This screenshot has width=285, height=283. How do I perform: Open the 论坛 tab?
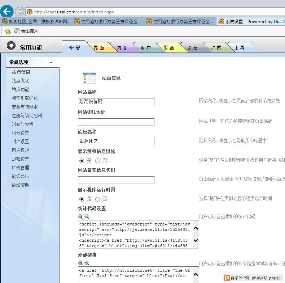(192, 48)
